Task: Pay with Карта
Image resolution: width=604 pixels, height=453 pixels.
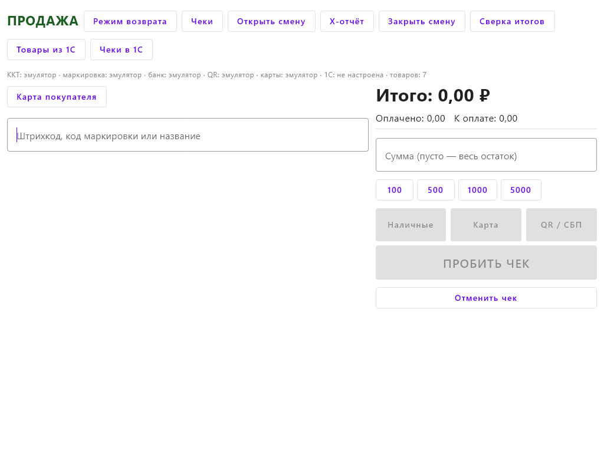Action: point(486,225)
